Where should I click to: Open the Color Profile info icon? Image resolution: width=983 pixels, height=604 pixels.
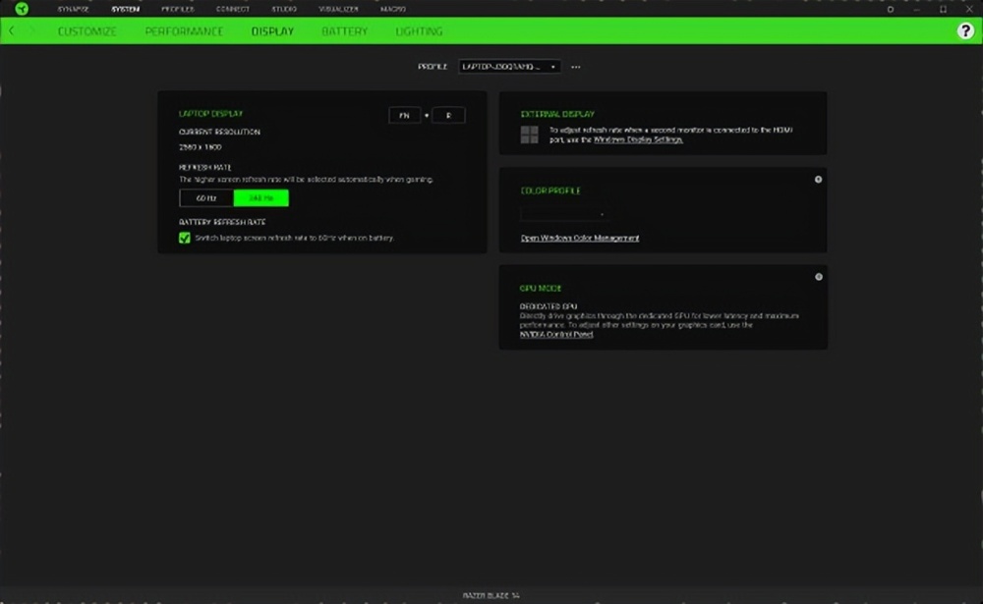pos(818,179)
